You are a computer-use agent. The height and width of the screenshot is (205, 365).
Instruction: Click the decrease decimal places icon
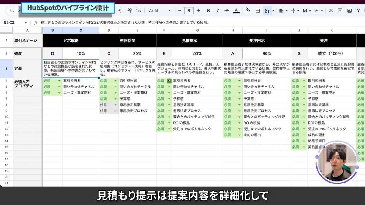120,10
